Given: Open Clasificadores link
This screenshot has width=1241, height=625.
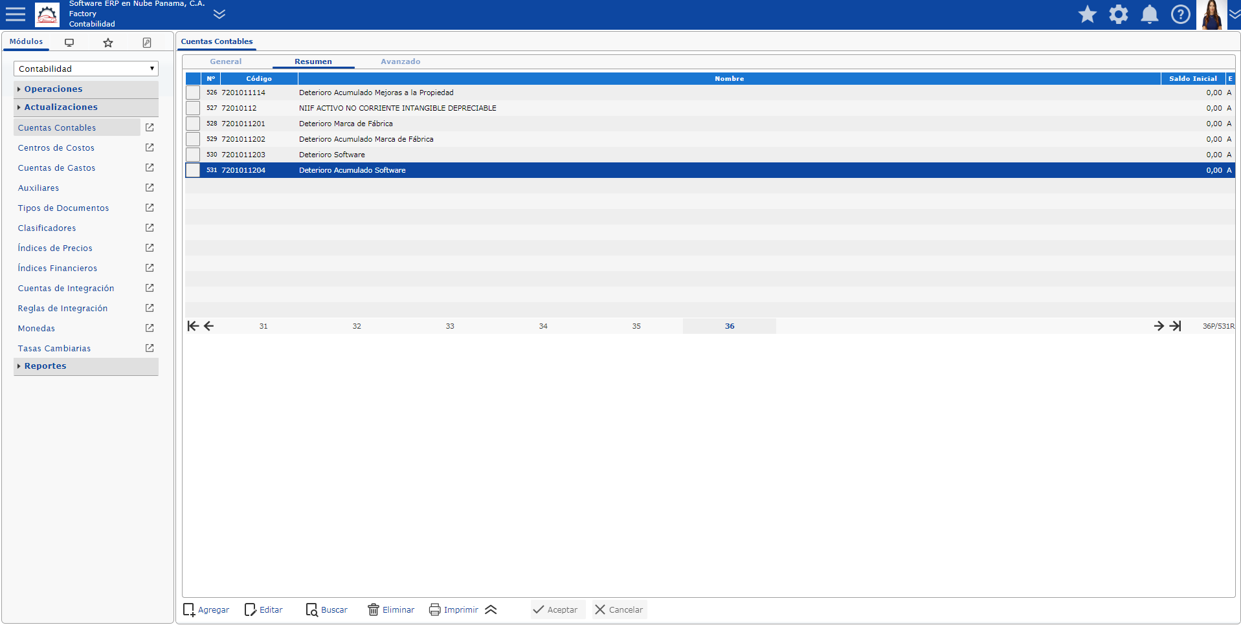Looking at the screenshot, I should click(47, 228).
